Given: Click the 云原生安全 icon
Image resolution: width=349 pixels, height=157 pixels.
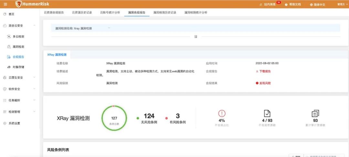Looking at the screenshot, I should tap(5, 78).
